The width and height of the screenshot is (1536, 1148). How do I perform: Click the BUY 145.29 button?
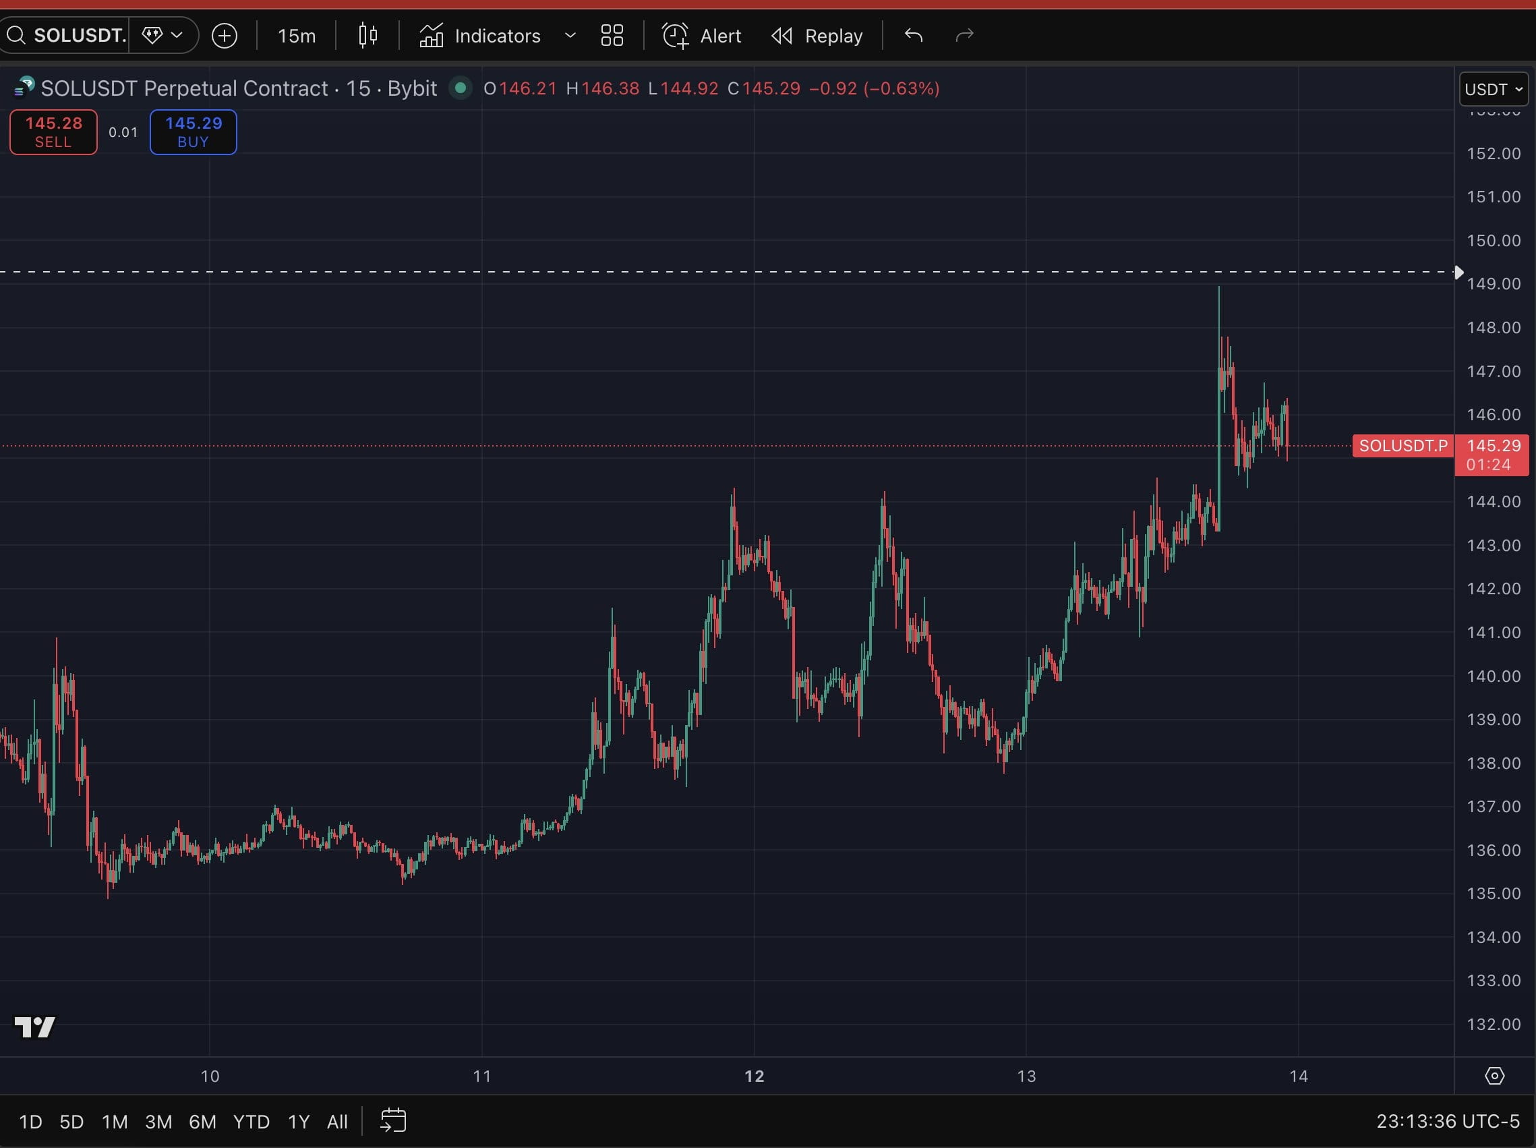(x=193, y=132)
